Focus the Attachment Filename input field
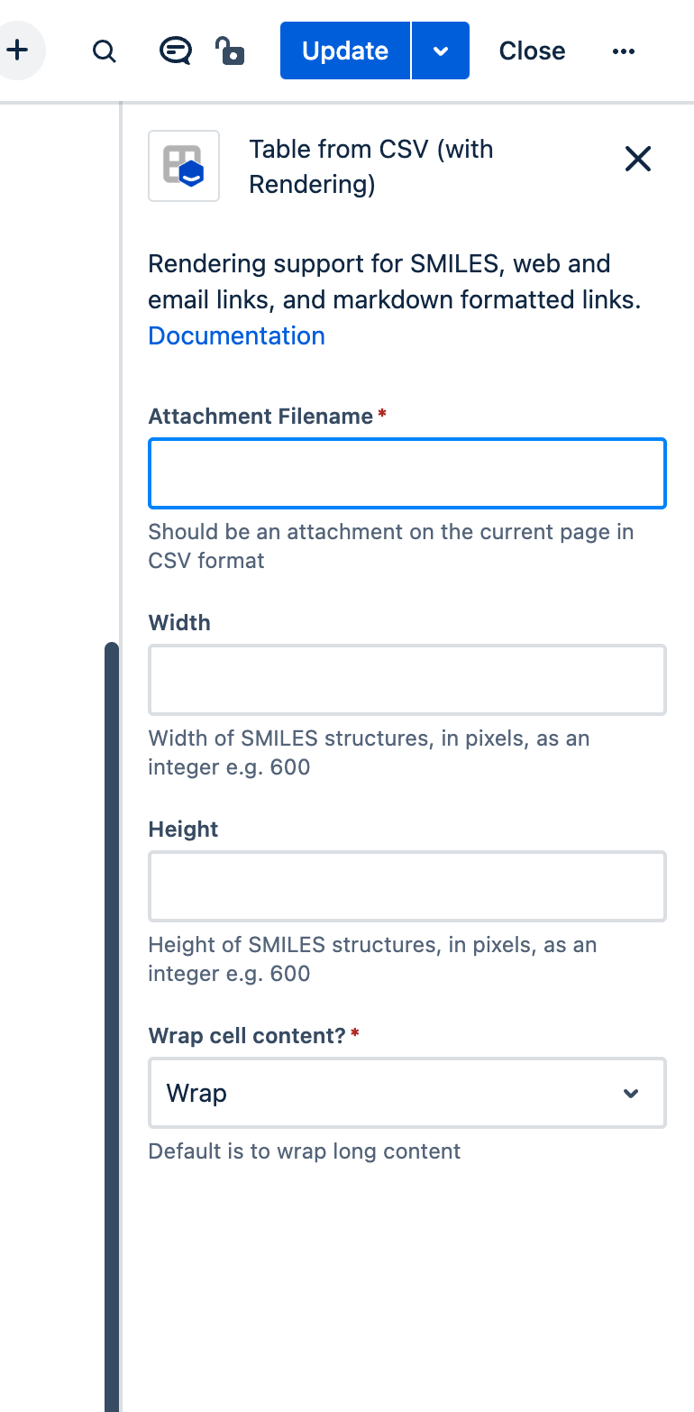 [406, 473]
